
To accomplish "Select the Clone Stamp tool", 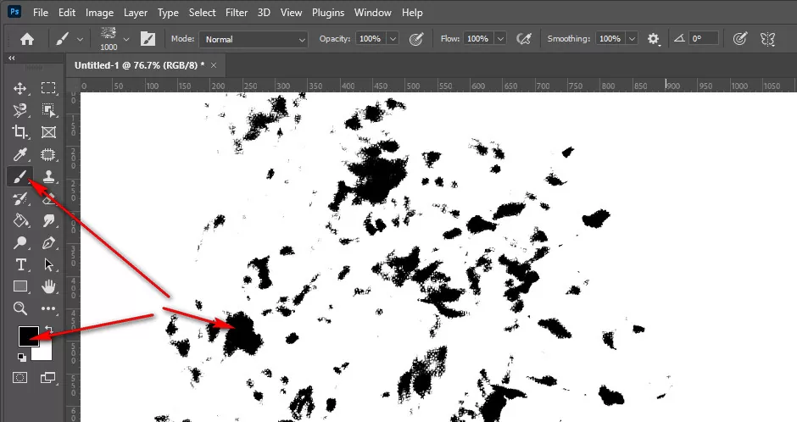I will coord(48,176).
